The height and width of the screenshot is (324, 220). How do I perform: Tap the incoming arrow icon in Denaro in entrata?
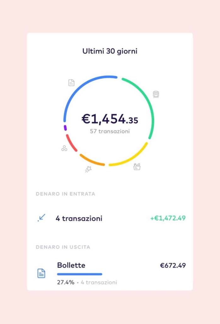41,218
